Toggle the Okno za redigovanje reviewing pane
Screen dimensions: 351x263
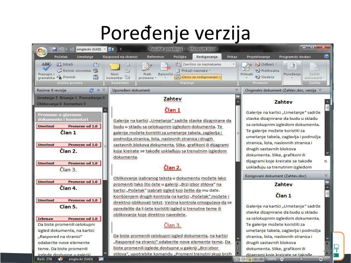coord(196,77)
